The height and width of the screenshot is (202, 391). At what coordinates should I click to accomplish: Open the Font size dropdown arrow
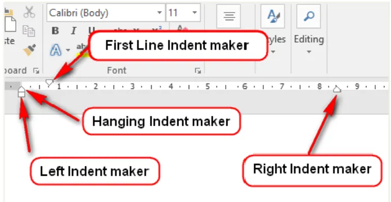[x=195, y=13]
